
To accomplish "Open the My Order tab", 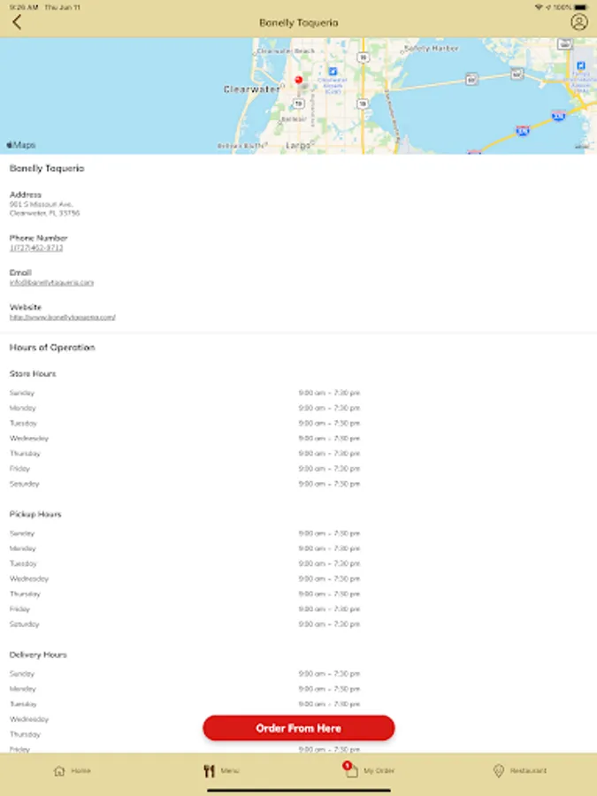I will point(369,769).
